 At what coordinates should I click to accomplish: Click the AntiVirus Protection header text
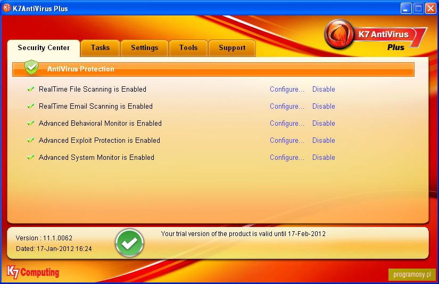click(81, 69)
